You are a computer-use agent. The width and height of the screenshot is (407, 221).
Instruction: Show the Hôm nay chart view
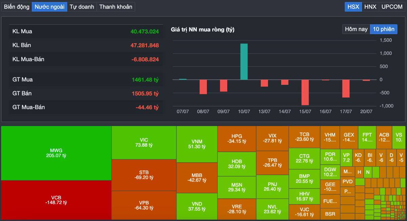point(356,29)
